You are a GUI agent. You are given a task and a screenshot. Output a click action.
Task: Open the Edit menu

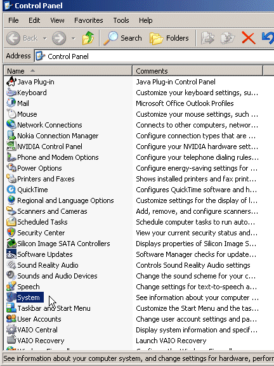coord(34,20)
